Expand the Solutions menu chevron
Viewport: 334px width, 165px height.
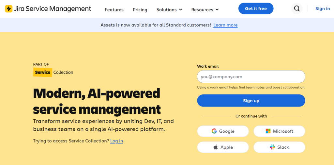coord(180,9)
